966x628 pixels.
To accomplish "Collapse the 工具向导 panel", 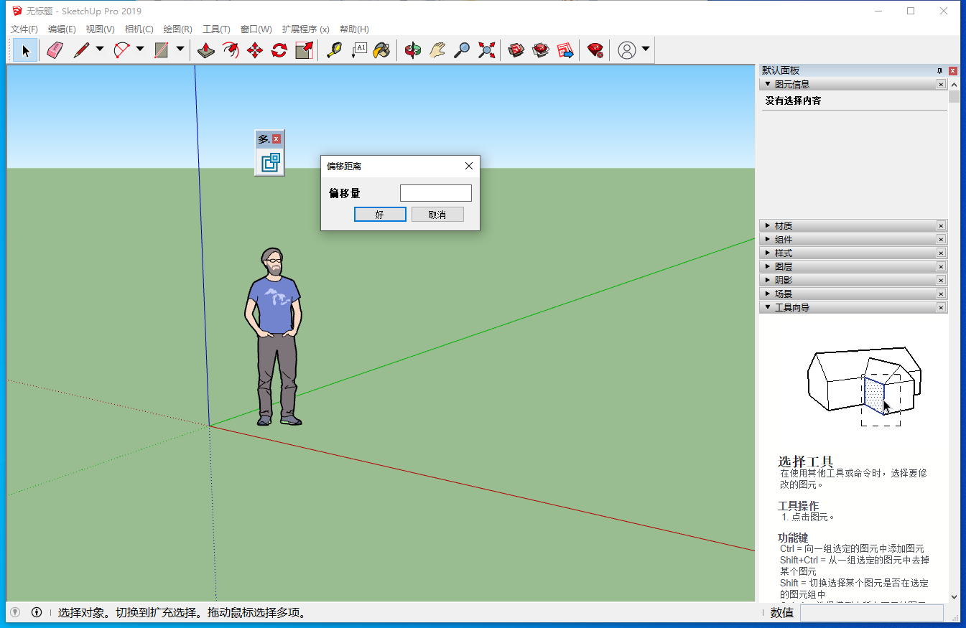I will click(791, 308).
